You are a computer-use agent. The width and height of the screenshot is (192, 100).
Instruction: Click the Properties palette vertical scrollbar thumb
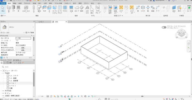[x=34, y=39]
